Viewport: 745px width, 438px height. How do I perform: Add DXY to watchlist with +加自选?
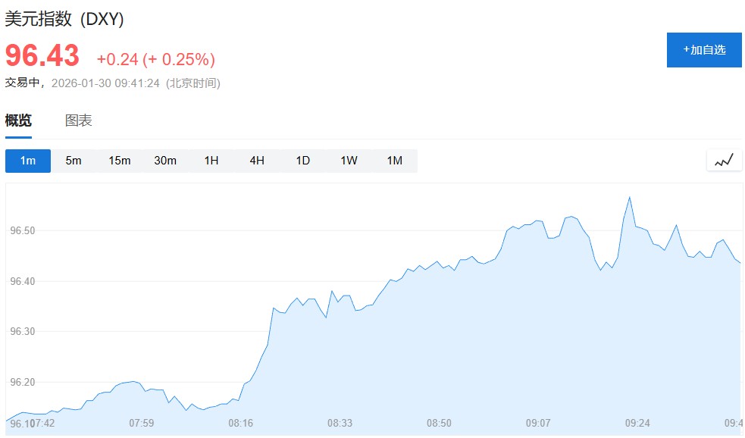704,50
